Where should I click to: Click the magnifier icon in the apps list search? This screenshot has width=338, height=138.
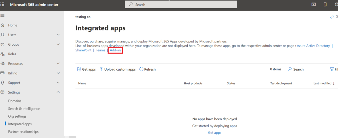290,69
